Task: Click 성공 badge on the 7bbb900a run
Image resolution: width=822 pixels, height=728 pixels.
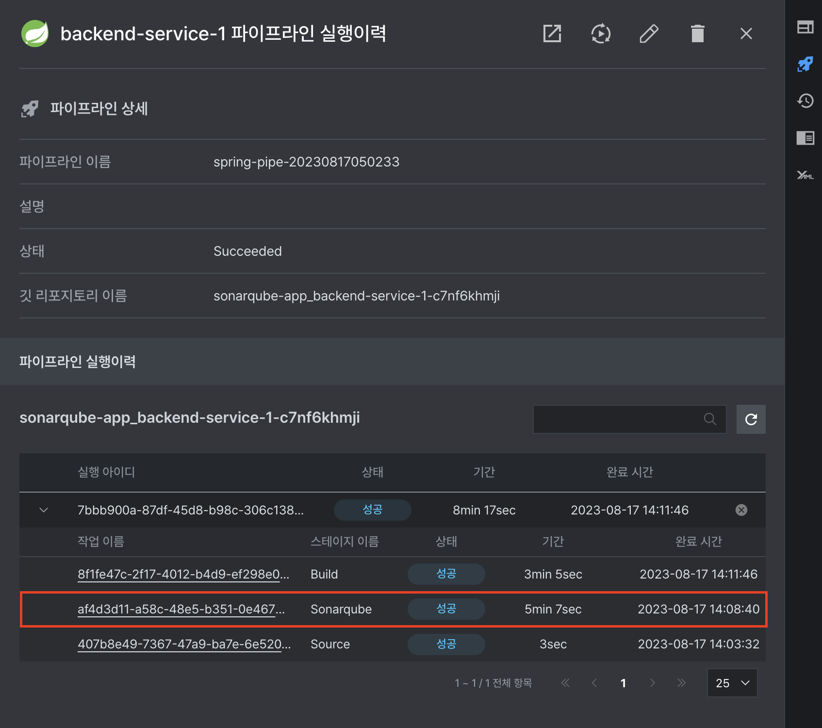Action: pos(373,510)
